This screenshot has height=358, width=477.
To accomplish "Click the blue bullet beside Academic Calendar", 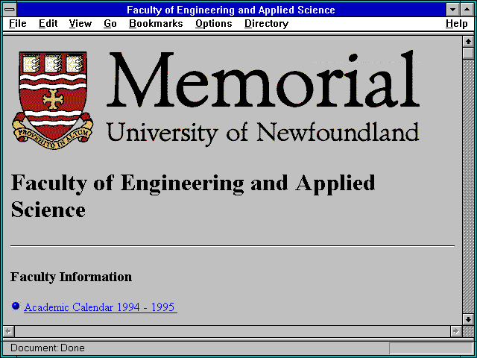I will point(16,306).
